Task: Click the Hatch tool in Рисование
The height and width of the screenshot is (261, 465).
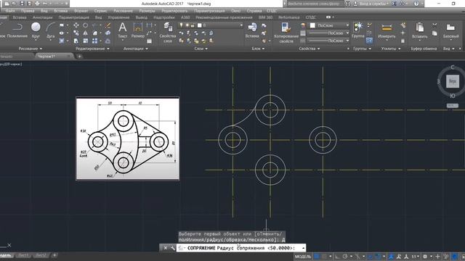Action: pyautogui.click(x=62, y=41)
